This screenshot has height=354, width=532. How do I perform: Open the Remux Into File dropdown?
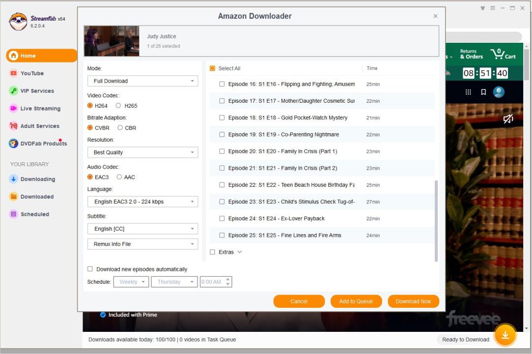point(143,244)
